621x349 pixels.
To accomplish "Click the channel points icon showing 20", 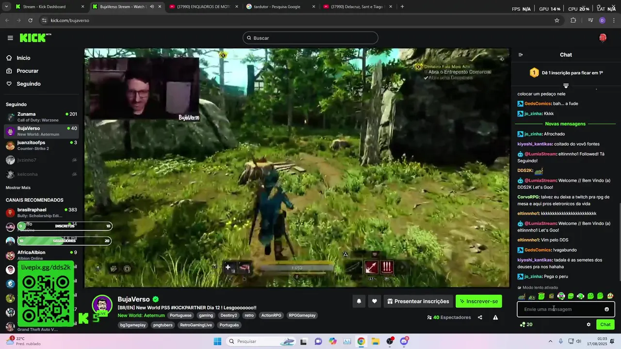I will [x=526, y=324].
